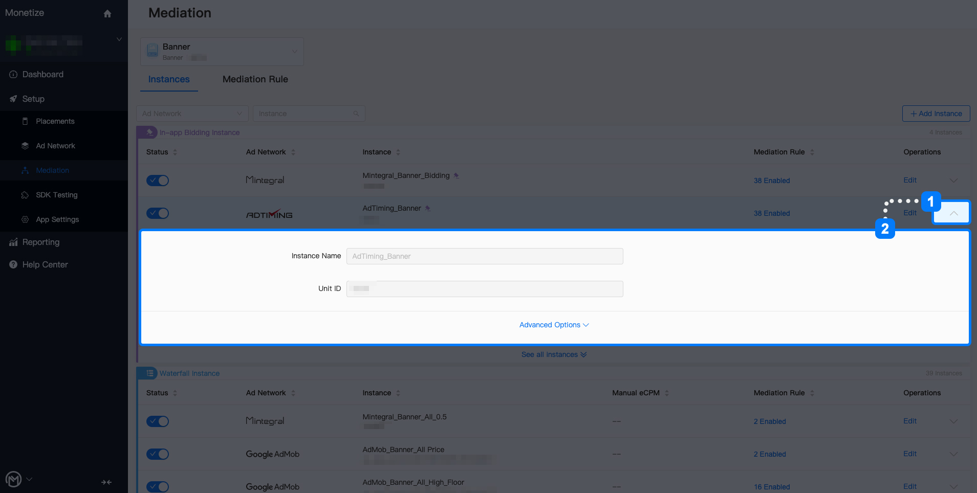
Task: Toggle the AdMob_Banner_All_High_Floor status switch
Action: (x=158, y=486)
